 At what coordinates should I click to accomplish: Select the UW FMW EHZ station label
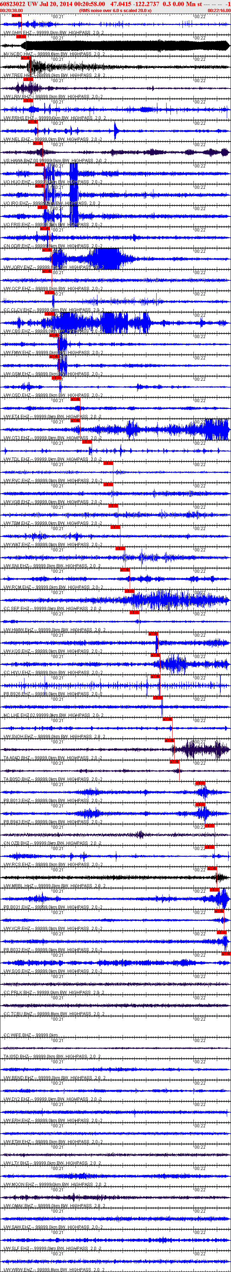point(53,352)
